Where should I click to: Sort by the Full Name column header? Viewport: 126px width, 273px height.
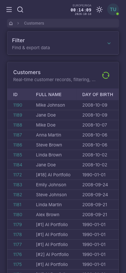tap(49, 94)
